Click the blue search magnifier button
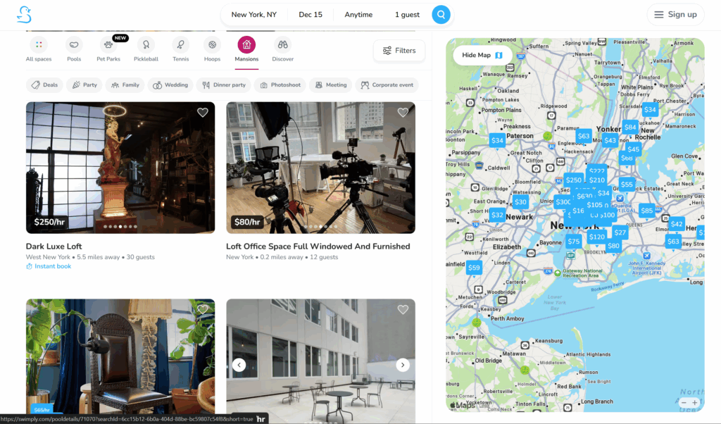The image size is (721, 424). (441, 15)
